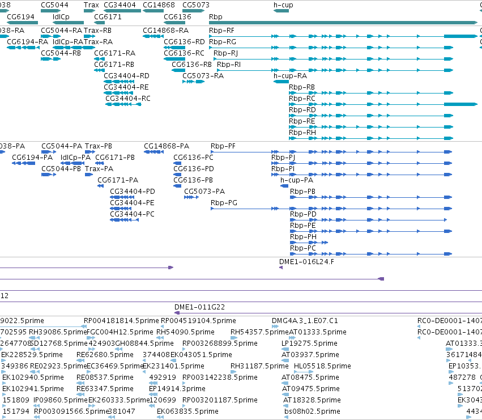
Task: Select protein label 'CG14868-PA'
Action: pos(167,146)
